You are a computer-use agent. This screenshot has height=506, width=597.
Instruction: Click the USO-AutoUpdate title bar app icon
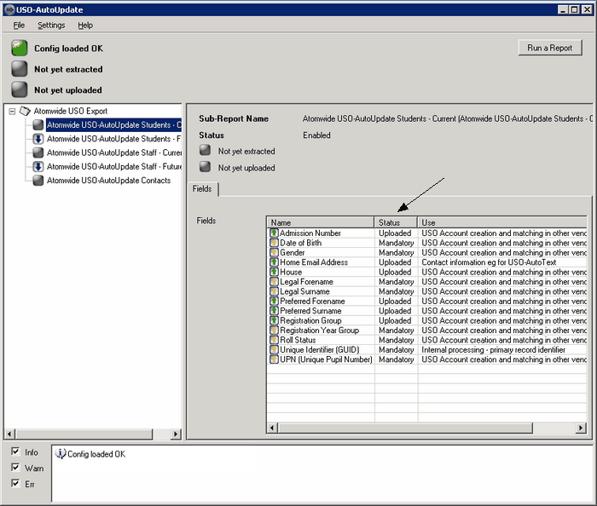[9, 9]
